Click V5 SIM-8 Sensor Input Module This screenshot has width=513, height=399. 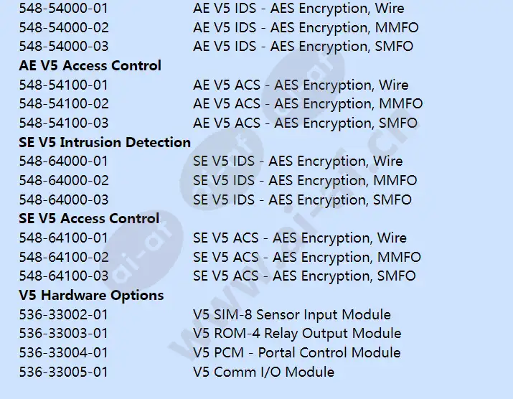coord(292,315)
